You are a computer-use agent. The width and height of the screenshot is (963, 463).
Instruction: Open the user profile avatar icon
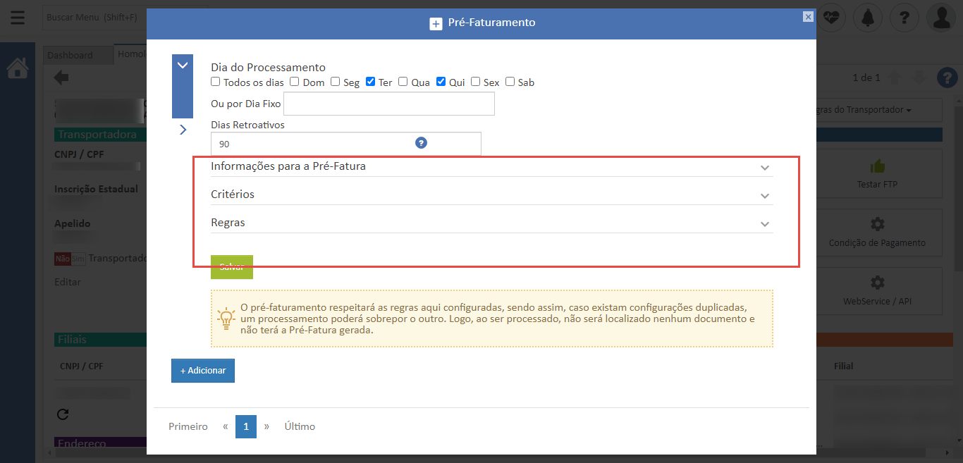[941, 18]
